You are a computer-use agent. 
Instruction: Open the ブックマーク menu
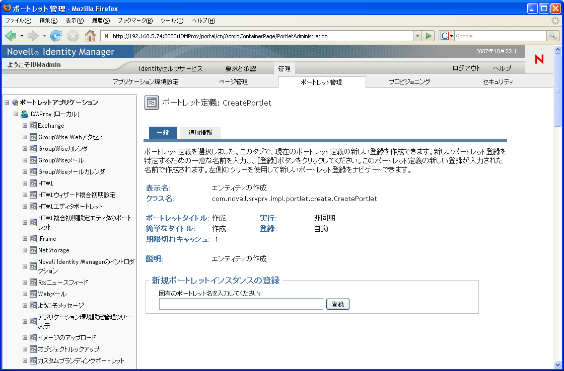coord(135,21)
